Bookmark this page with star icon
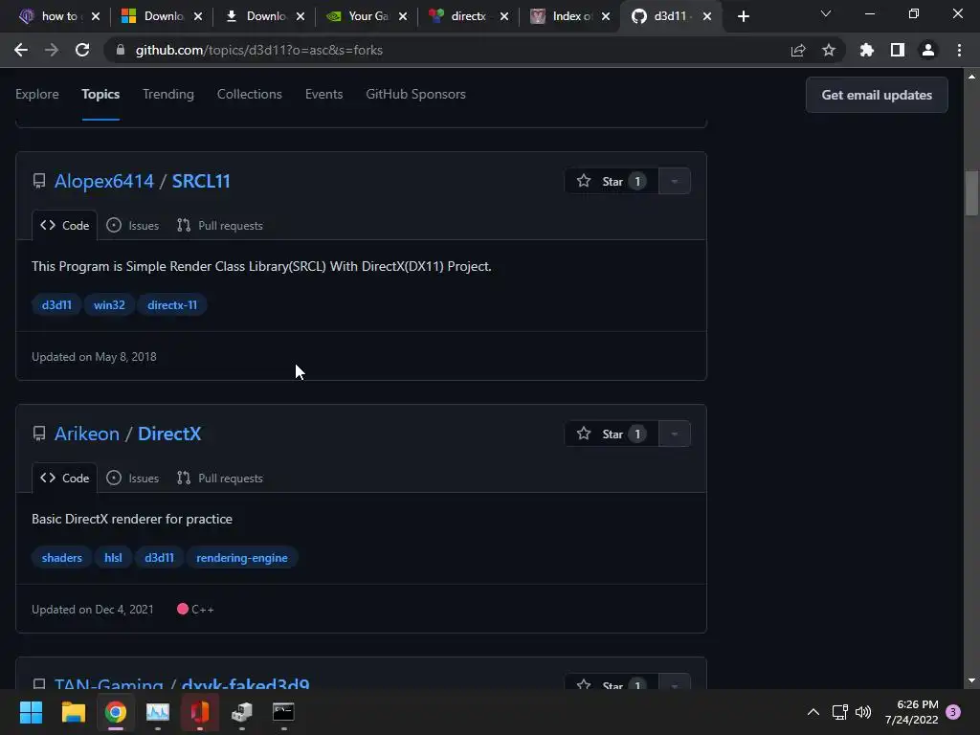Screen dimensions: 980x735 point(829,50)
